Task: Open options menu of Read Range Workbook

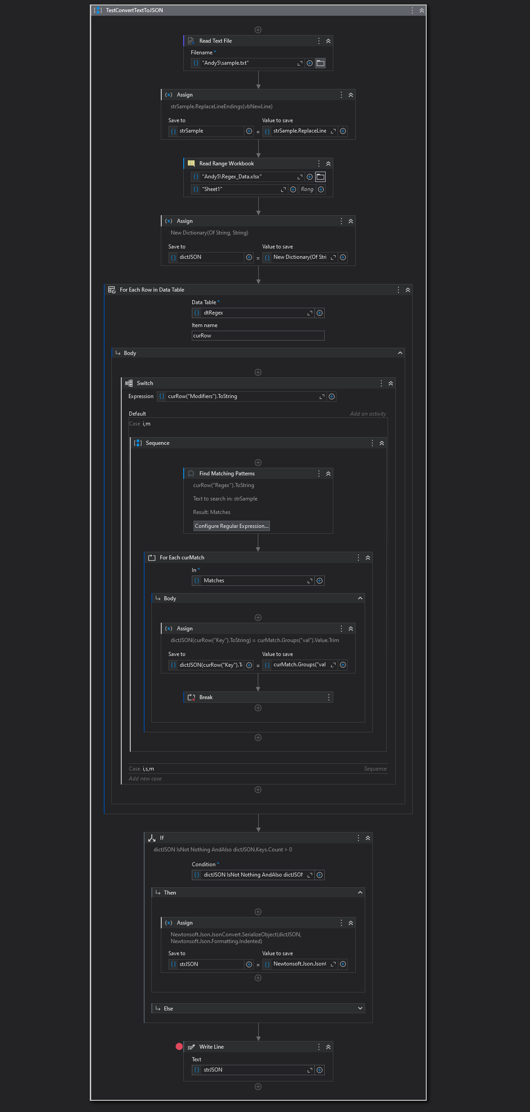Action: (319, 164)
